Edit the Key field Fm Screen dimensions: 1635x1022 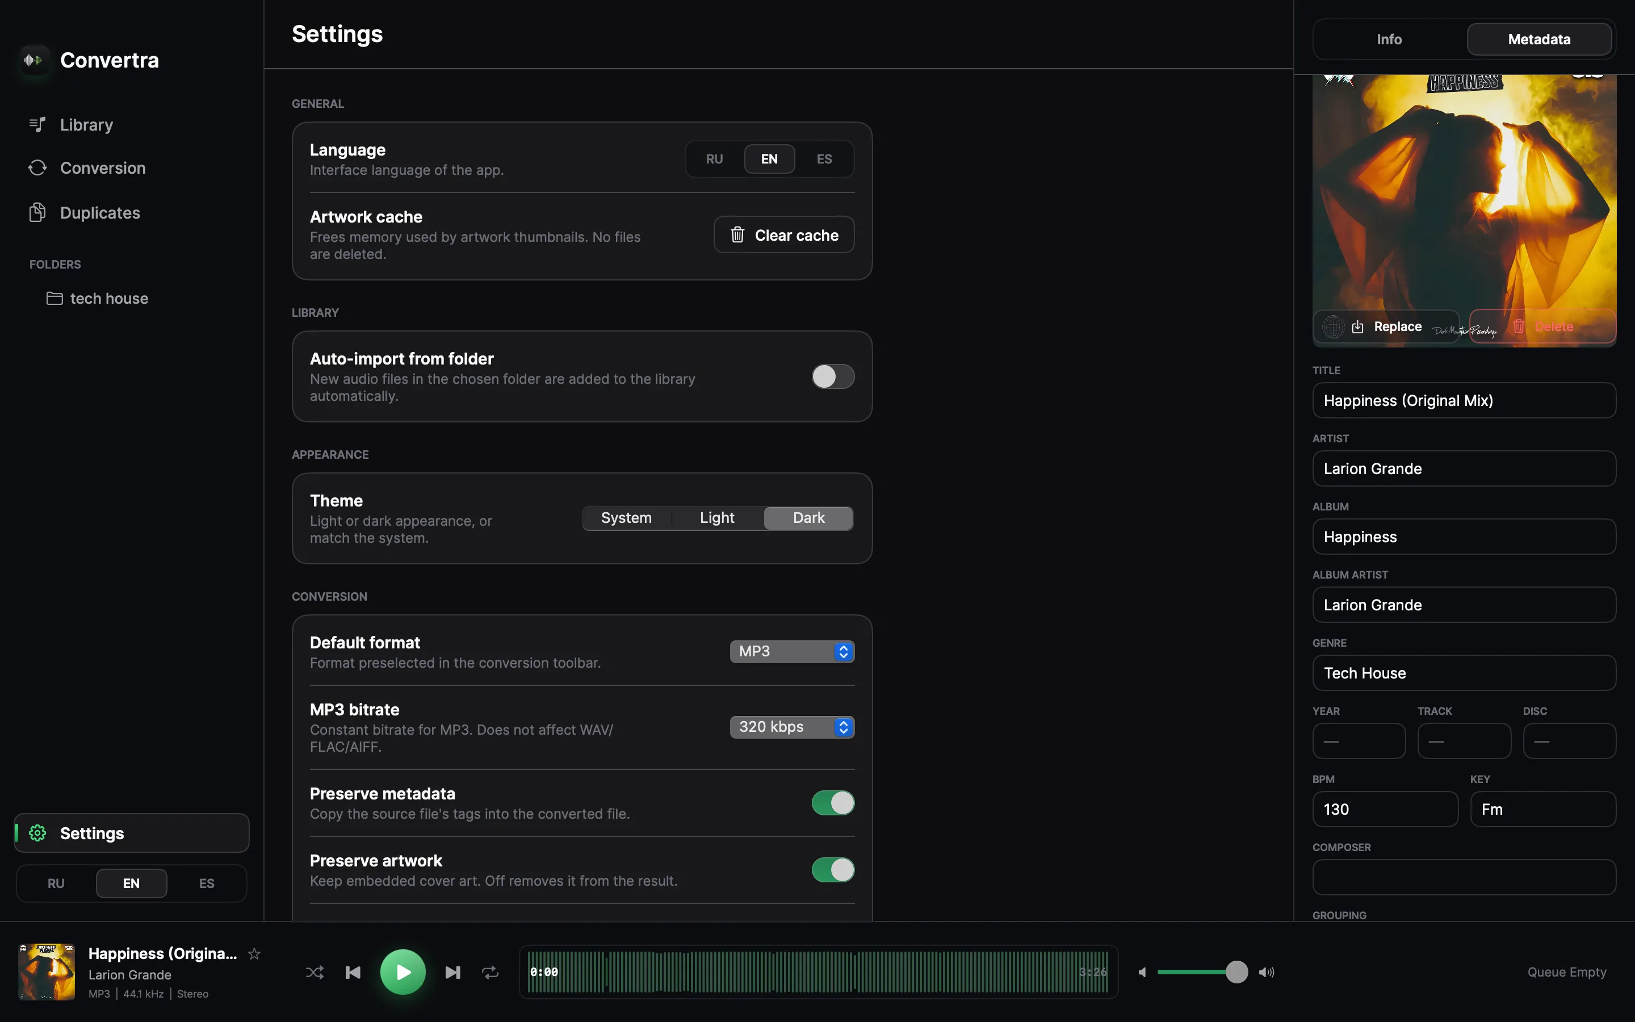pos(1543,810)
